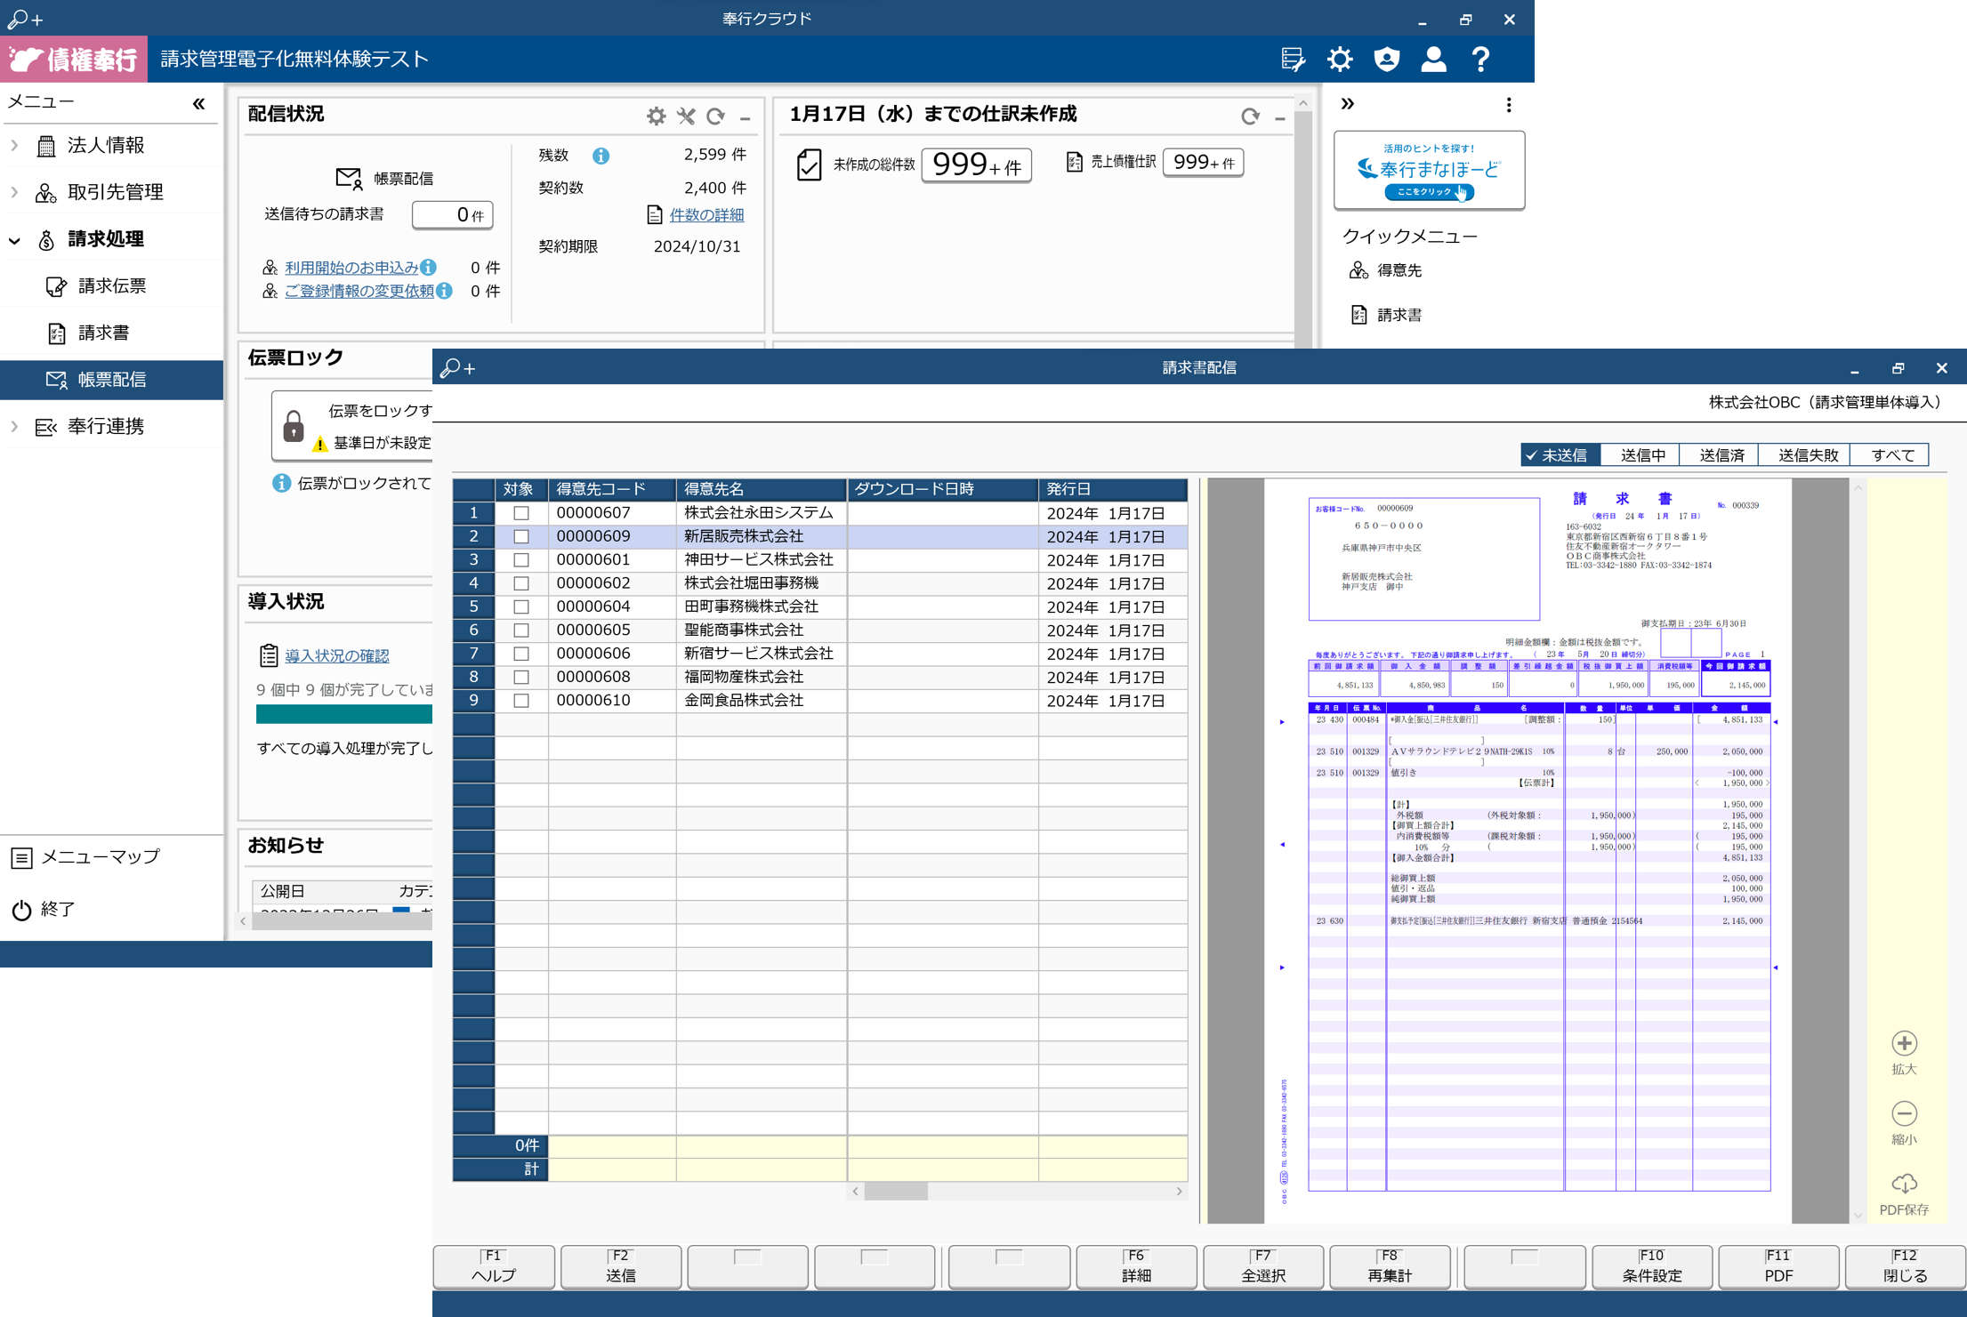
Task: Open the 件数の詳細 link
Action: pyautogui.click(x=706, y=215)
